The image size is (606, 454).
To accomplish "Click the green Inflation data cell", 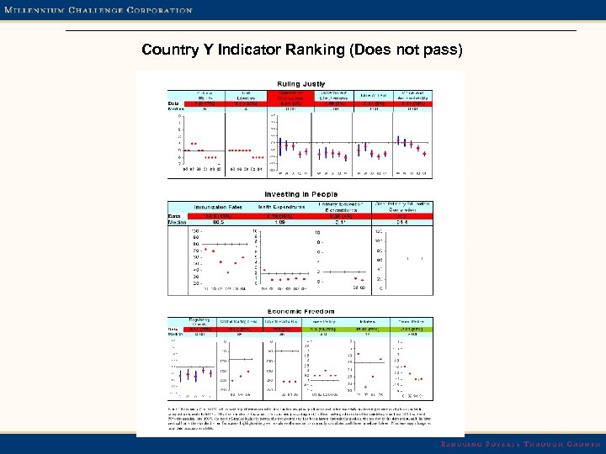I will pyautogui.click(x=367, y=330).
